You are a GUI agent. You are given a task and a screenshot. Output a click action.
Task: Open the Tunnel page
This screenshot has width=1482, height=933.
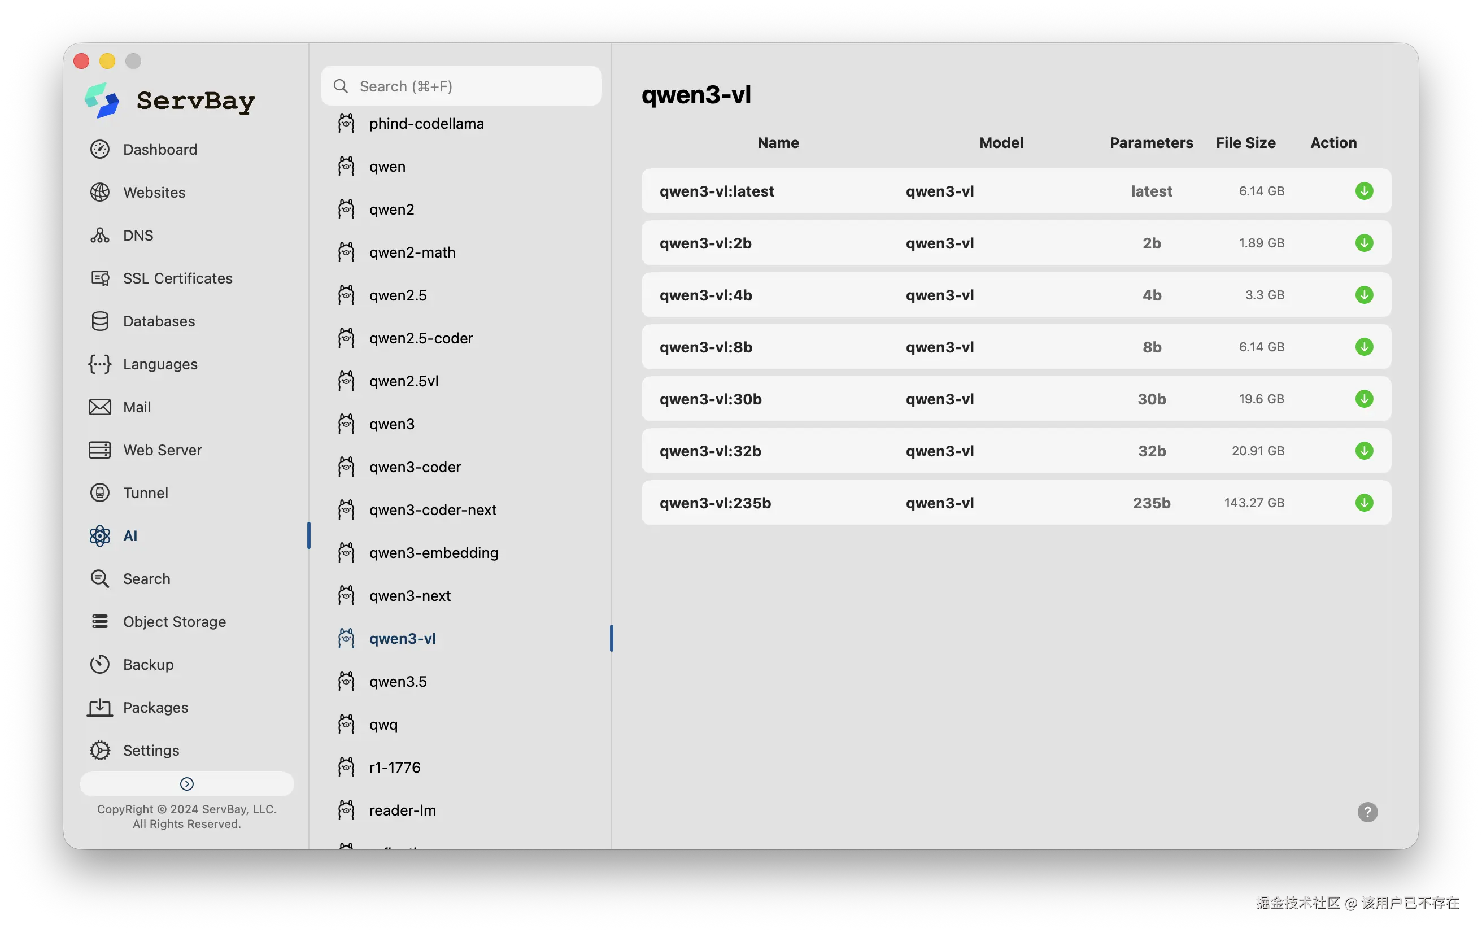pyautogui.click(x=145, y=493)
